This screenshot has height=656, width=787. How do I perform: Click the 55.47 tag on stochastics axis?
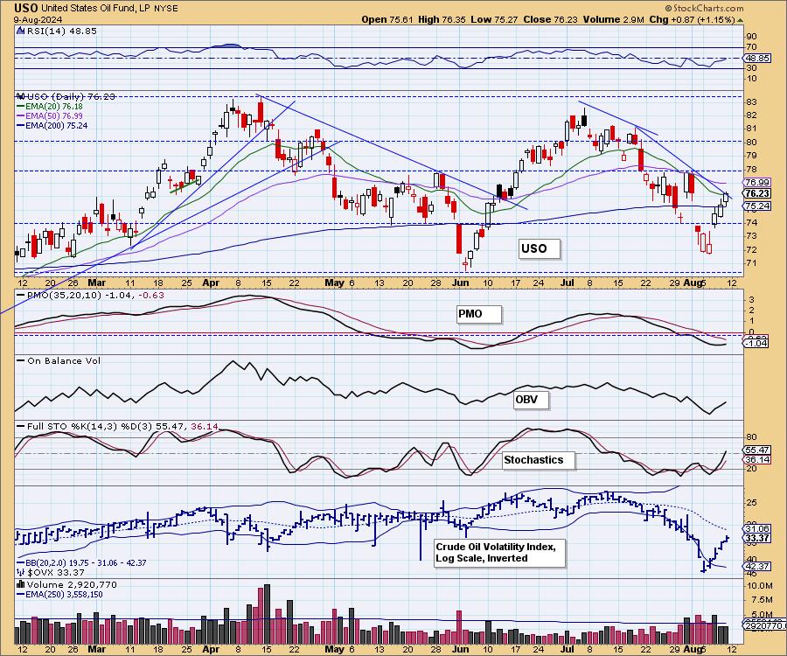pos(757,450)
